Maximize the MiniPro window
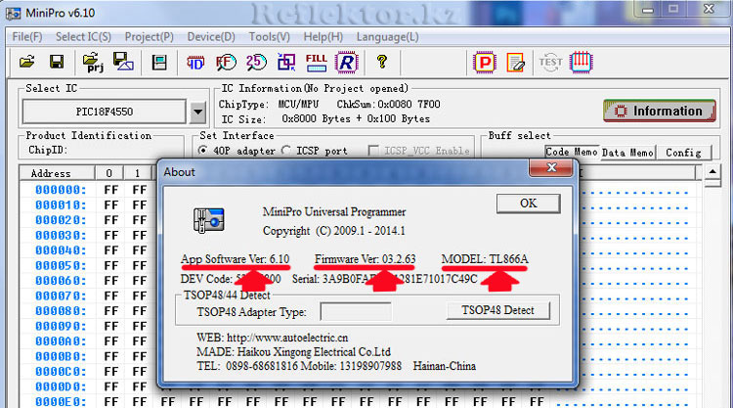 (673, 9)
